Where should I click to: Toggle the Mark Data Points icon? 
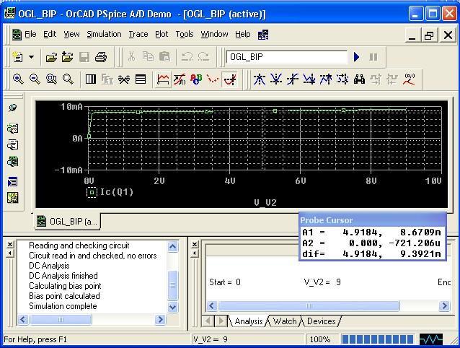[213, 79]
